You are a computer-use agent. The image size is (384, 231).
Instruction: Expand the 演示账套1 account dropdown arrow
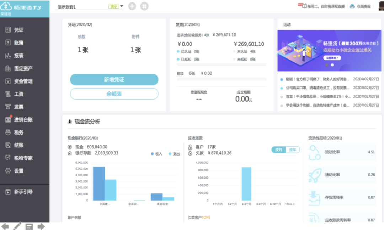[x=122, y=6]
